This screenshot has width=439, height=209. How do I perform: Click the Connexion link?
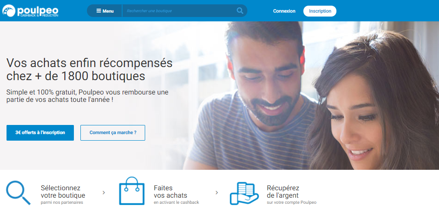point(284,11)
